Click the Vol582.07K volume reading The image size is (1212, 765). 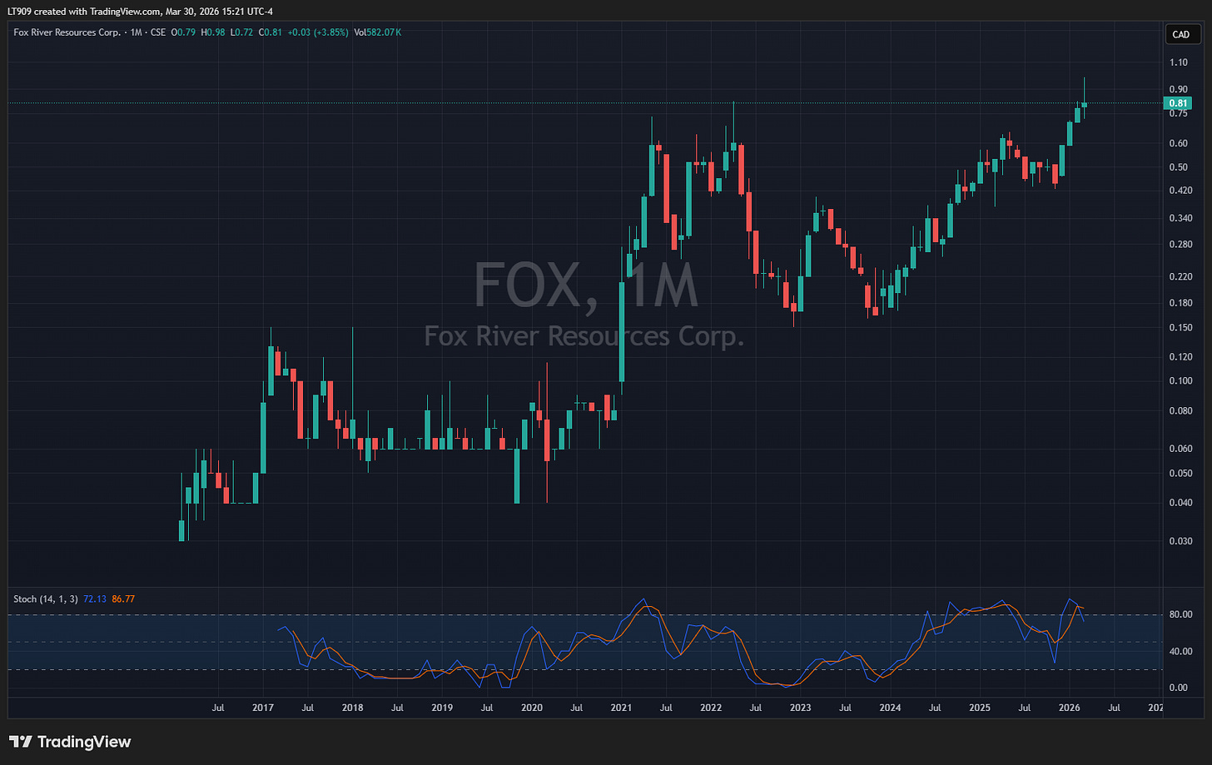point(378,32)
